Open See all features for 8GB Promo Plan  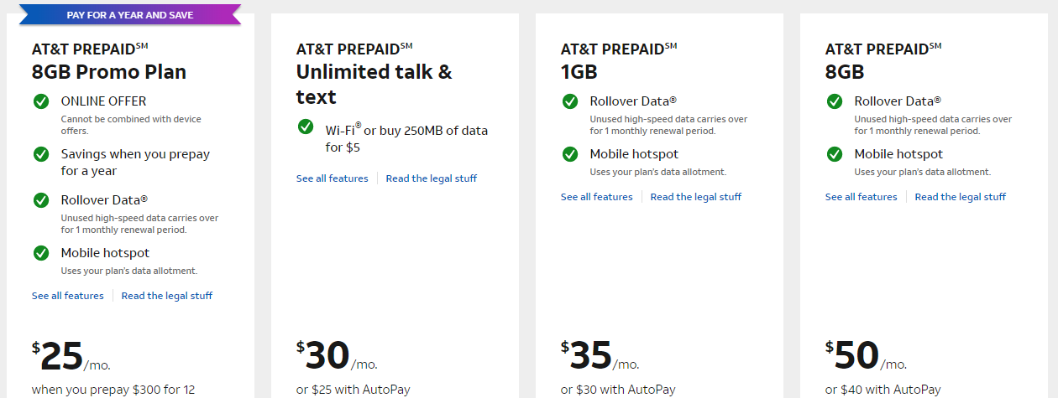click(x=68, y=296)
